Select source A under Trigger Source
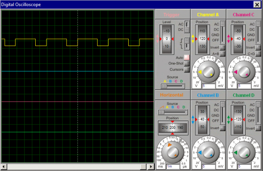 click(165, 81)
